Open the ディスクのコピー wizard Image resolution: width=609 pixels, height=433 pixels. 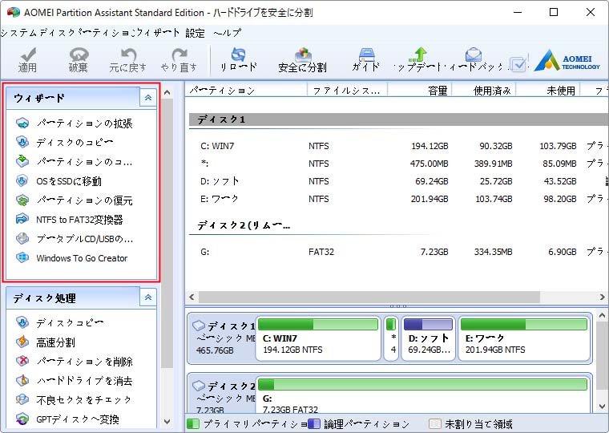[64, 142]
